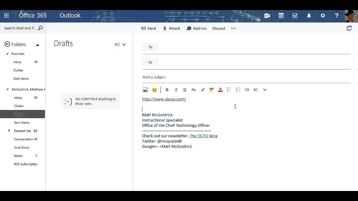
Task: Click the Outlook header title
Action: [70, 16]
